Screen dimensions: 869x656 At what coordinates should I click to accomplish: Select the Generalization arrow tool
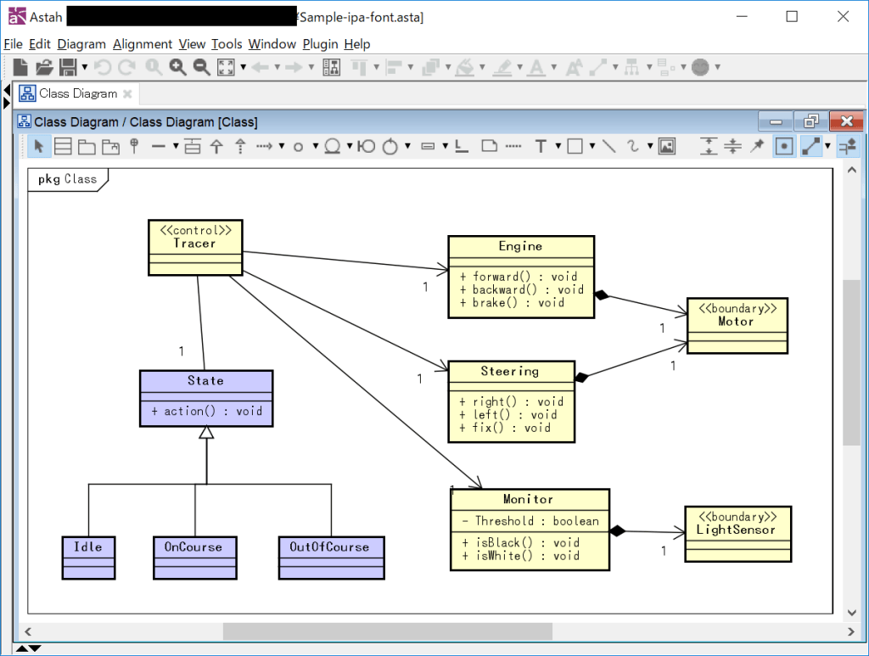coord(216,146)
